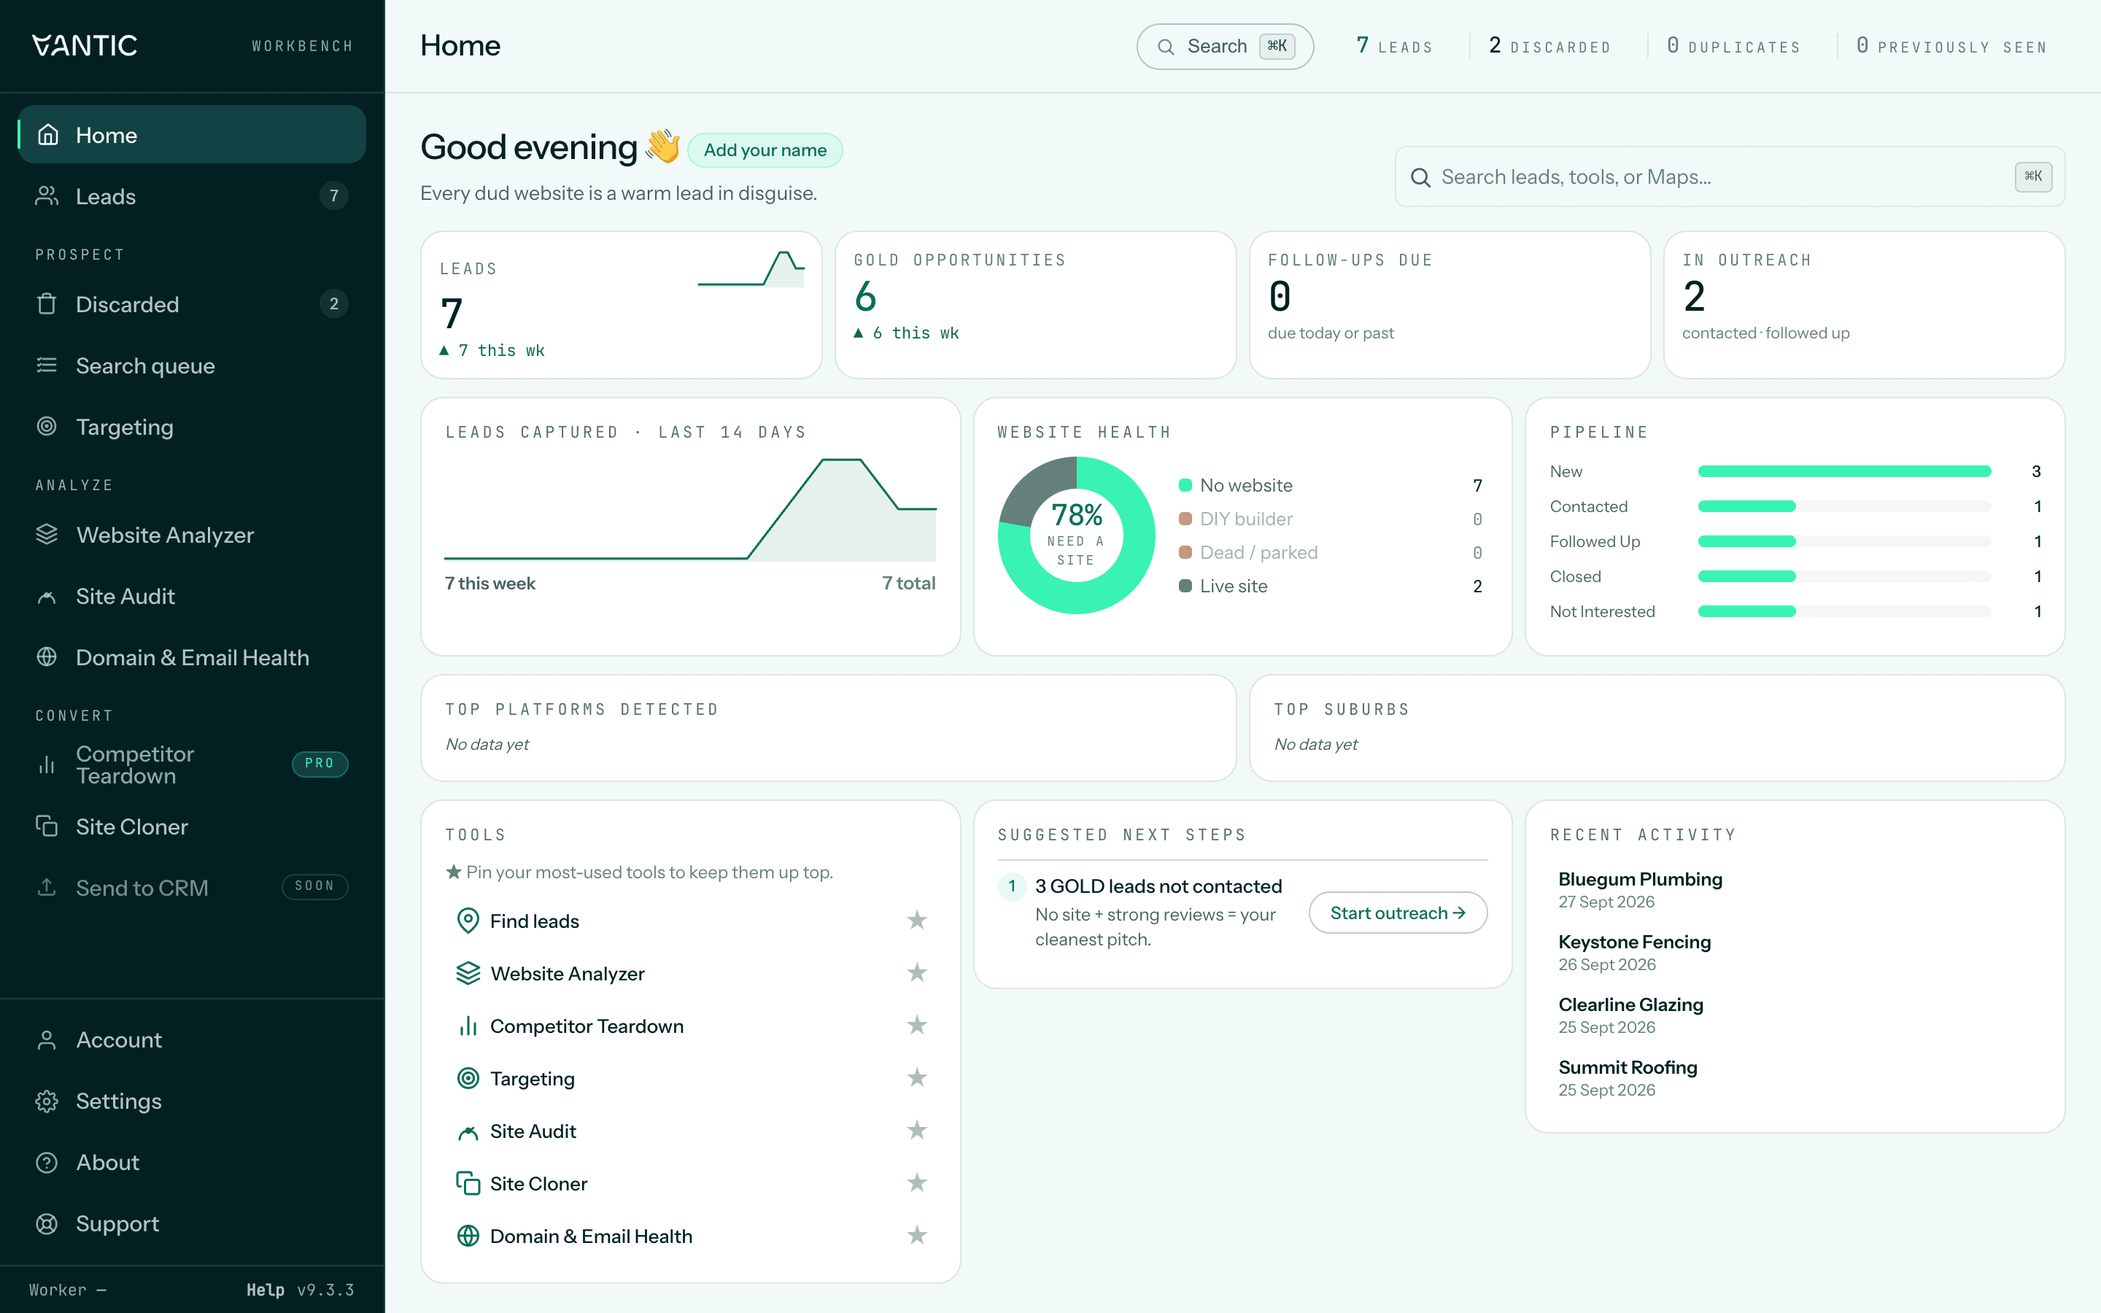Image resolution: width=2101 pixels, height=1313 pixels.
Task: Click the Account person icon in sidebar
Action: click(x=47, y=1039)
